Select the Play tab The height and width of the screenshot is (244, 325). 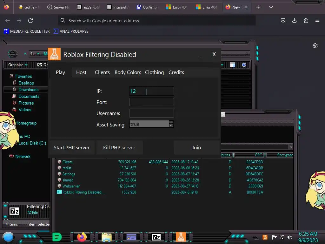pos(60,72)
